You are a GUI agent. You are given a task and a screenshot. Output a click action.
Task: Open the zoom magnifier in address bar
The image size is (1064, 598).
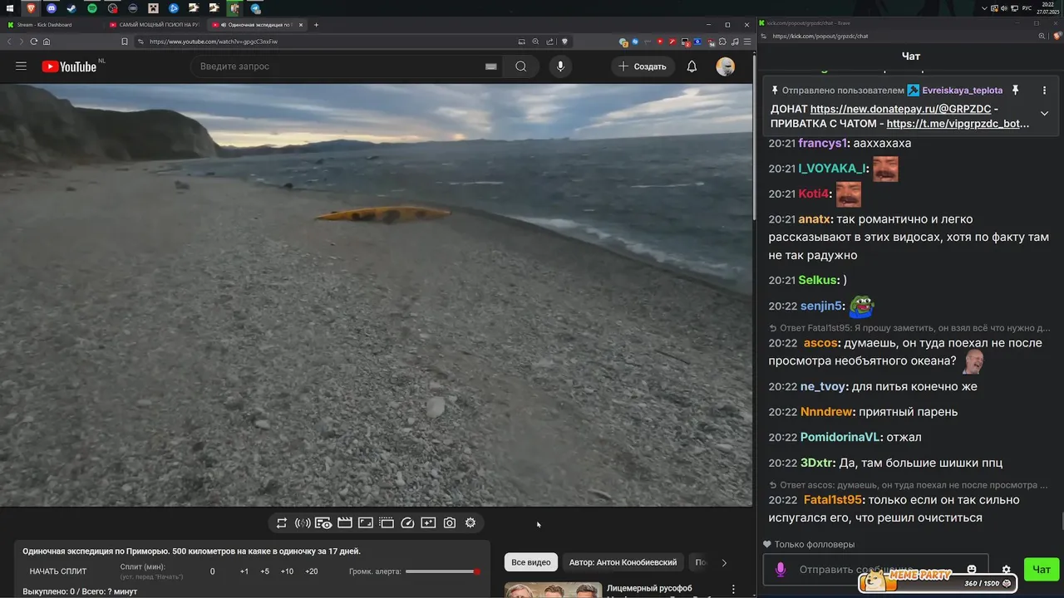click(535, 42)
